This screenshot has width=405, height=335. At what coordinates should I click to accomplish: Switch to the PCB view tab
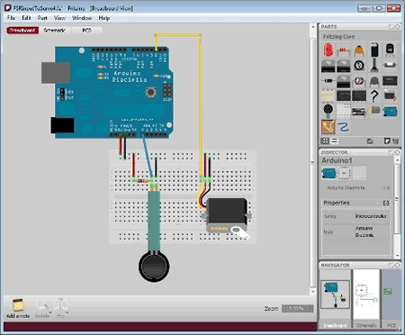[86, 31]
